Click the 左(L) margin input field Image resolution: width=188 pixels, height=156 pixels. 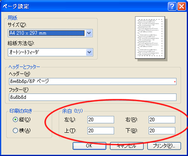coord(101,120)
